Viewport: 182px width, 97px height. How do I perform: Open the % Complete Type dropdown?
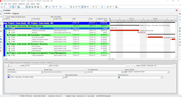(122, 72)
